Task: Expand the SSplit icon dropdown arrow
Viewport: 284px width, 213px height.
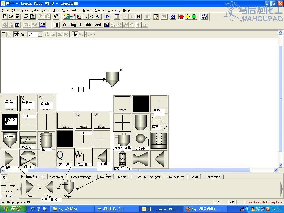Action: (x=77, y=189)
